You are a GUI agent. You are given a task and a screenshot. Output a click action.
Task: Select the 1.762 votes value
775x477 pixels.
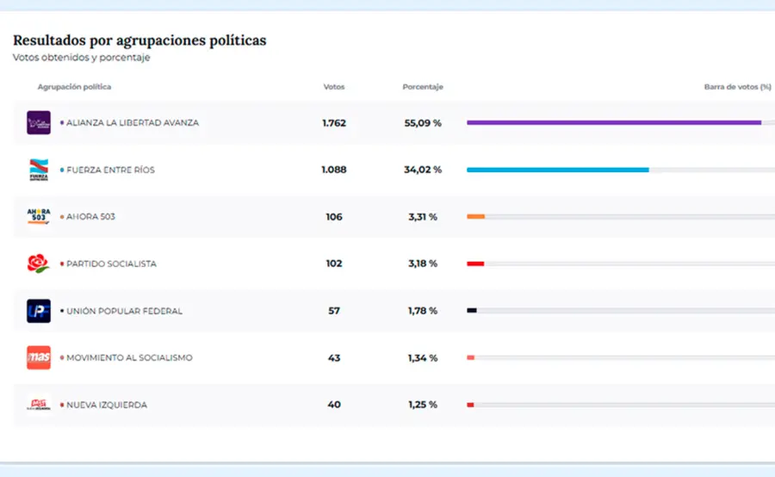point(334,123)
